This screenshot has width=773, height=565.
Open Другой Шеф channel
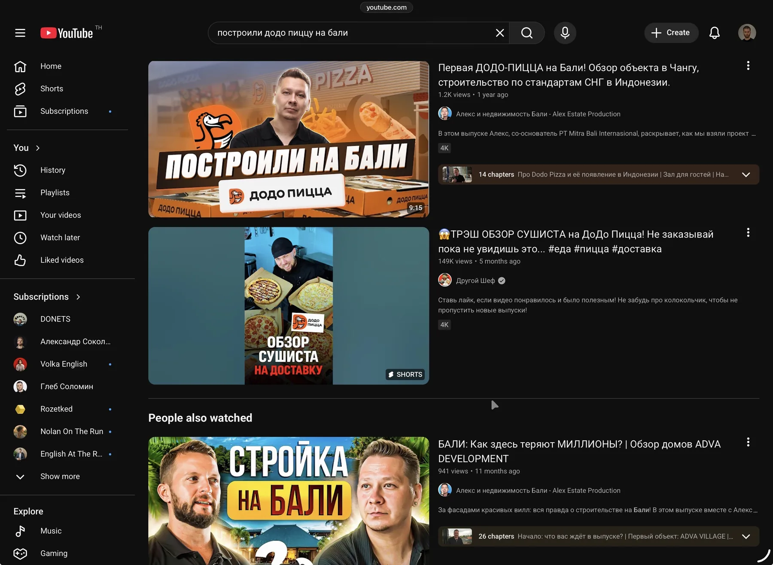click(x=475, y=281)
